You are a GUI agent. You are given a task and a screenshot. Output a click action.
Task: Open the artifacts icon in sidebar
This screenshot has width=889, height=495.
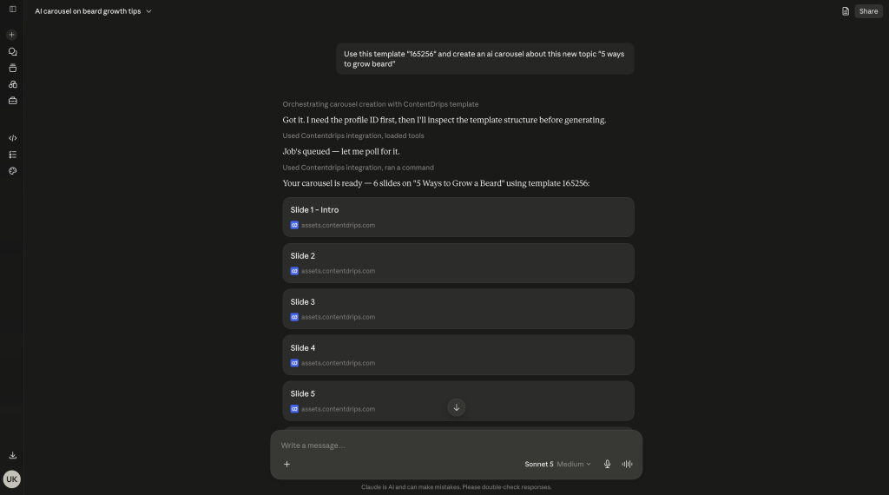pos(12,84)
